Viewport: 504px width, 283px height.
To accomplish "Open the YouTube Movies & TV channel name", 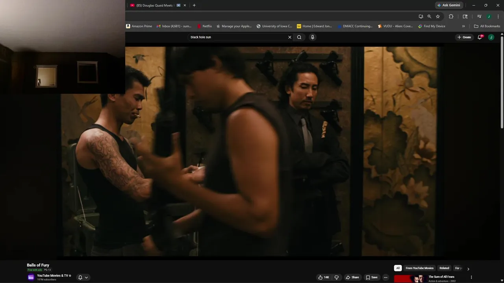I will click(x=52, y=276).
